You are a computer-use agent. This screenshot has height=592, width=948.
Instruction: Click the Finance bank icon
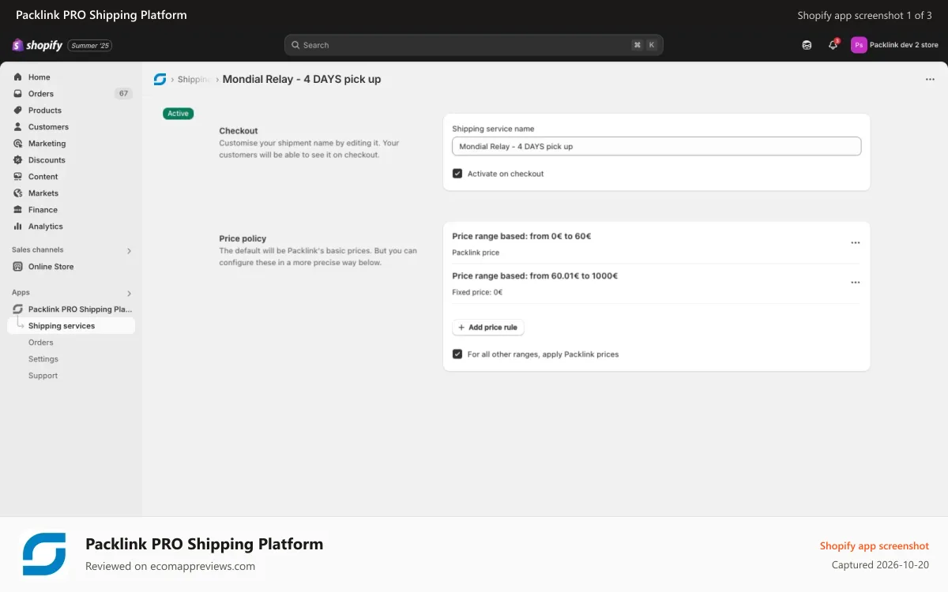(17, 210)
